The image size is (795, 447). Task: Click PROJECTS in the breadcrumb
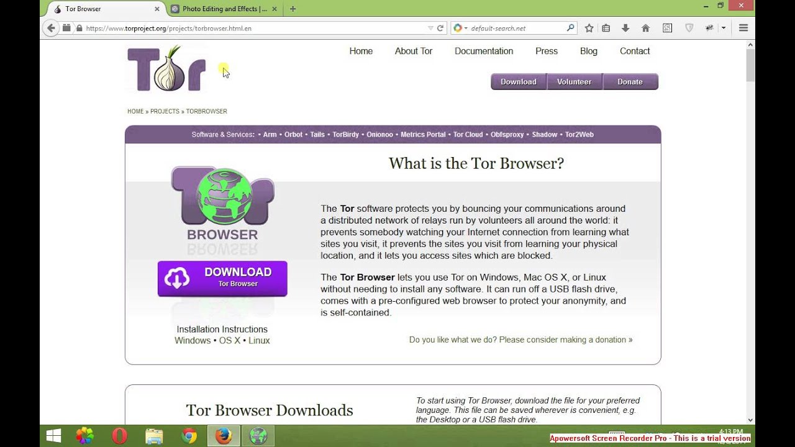165,111
